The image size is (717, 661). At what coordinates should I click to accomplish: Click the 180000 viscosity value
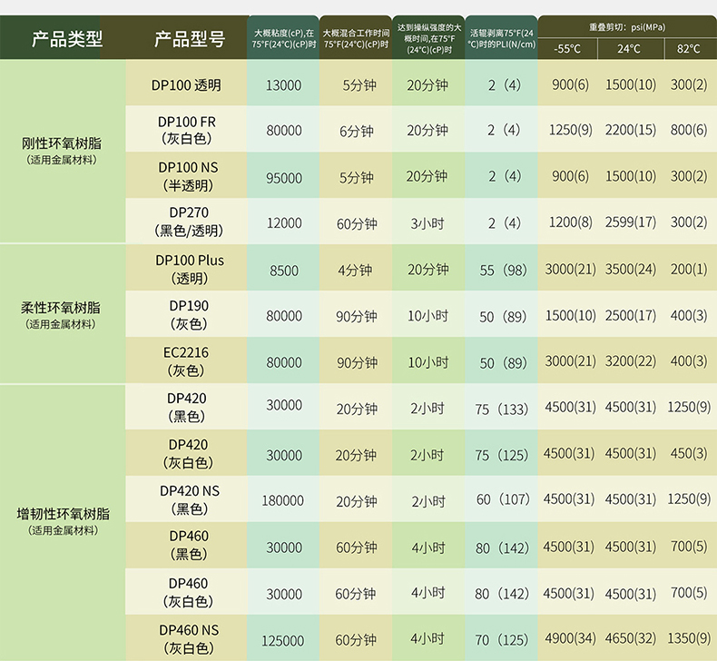click(283, 500)
